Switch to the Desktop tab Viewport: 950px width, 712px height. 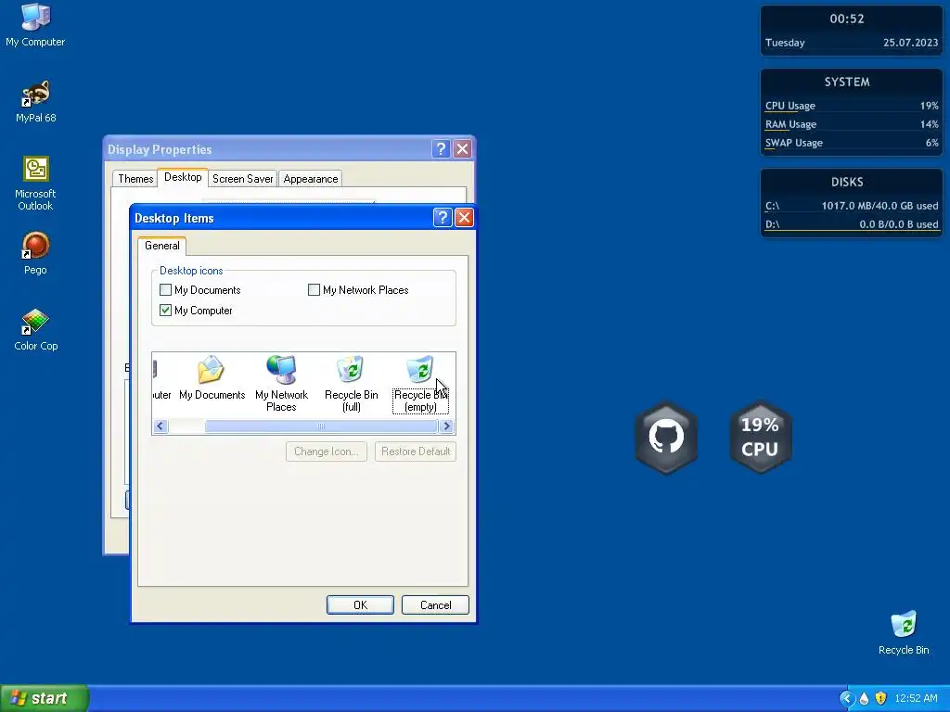click(183, 177)
